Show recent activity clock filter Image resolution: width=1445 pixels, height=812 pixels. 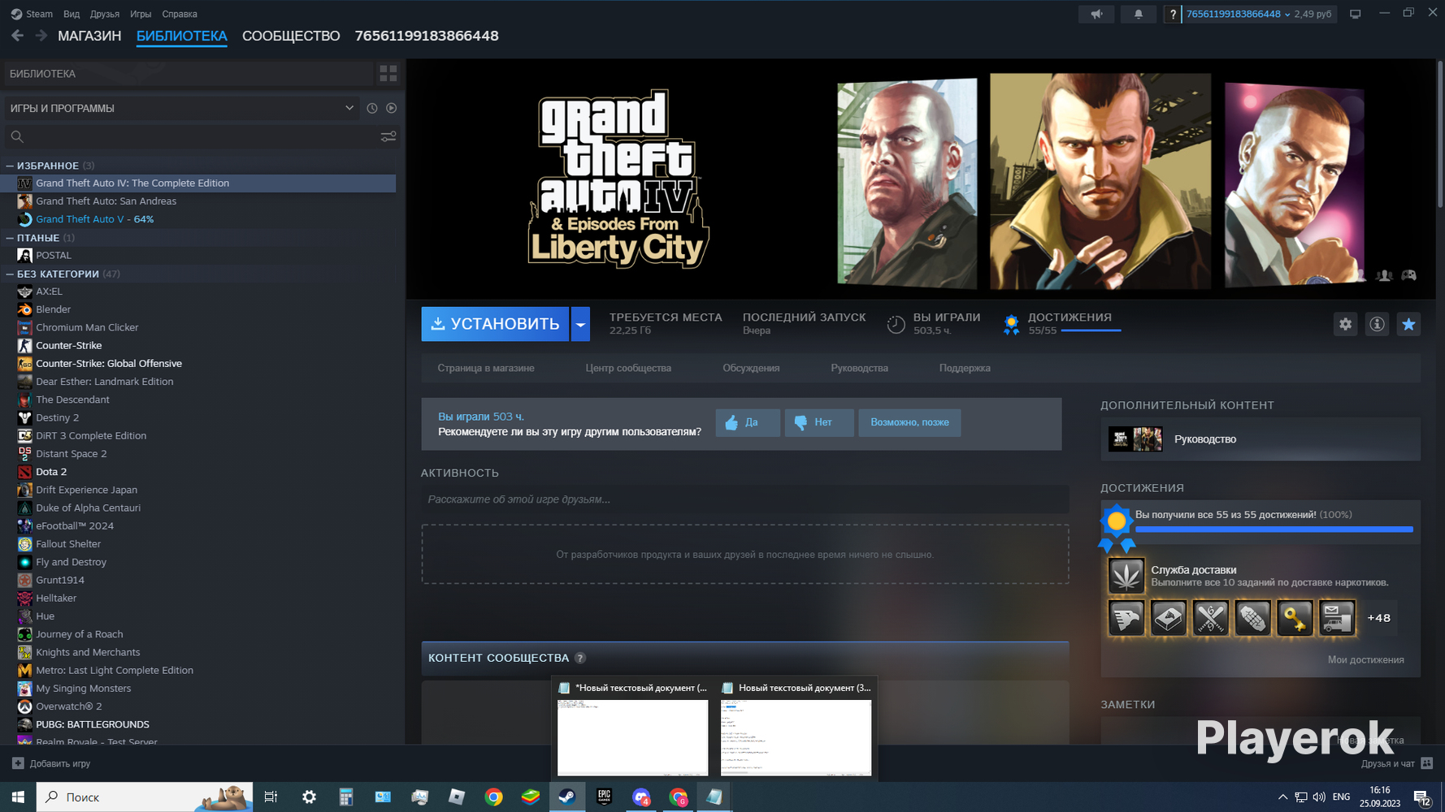click(372, 108)
